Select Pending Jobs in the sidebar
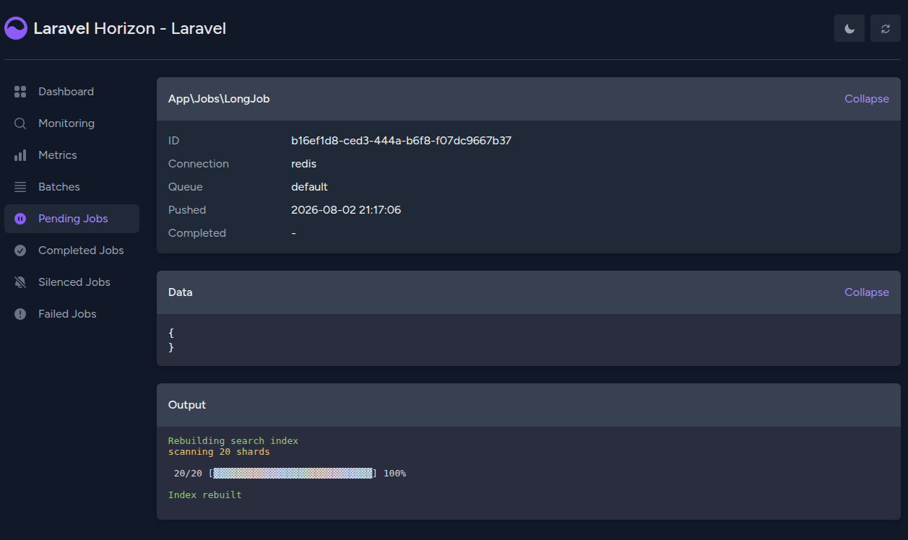Image resolution: width=908 pixels, height=540 pixels. point(72,219)
